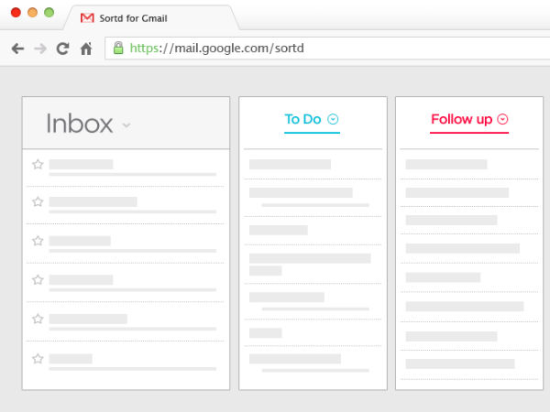Click the green secure padlock icon
550x412 pixels.
(x=116, y=48)
